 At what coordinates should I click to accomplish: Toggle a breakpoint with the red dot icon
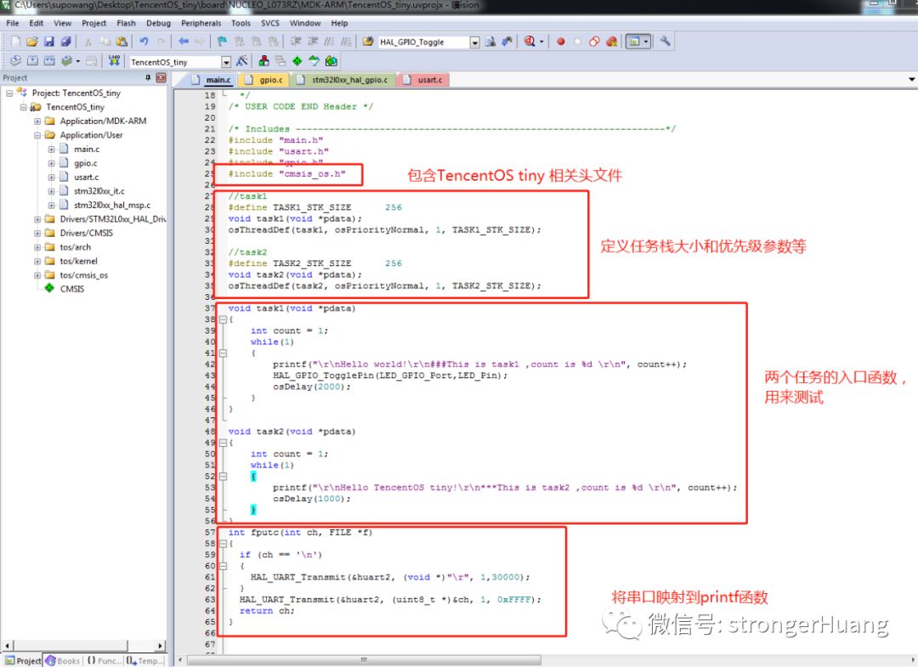(560, 42)
